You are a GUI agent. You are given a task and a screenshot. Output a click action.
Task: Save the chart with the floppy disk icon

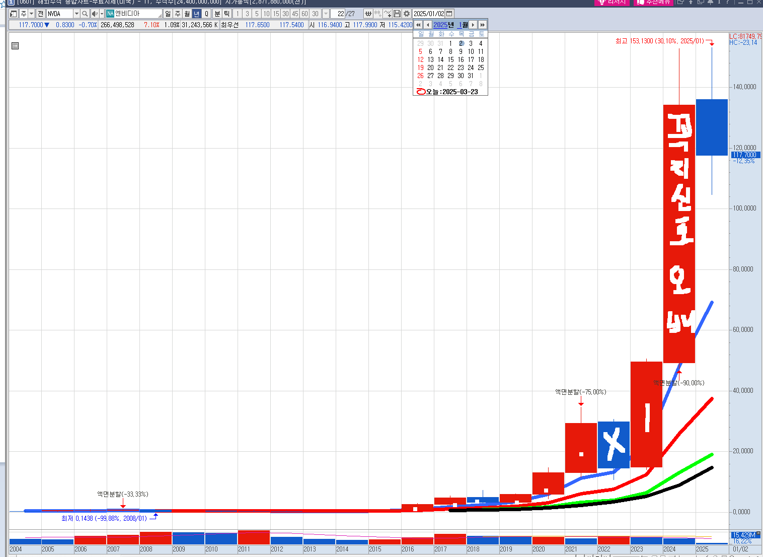pos(397,14)
